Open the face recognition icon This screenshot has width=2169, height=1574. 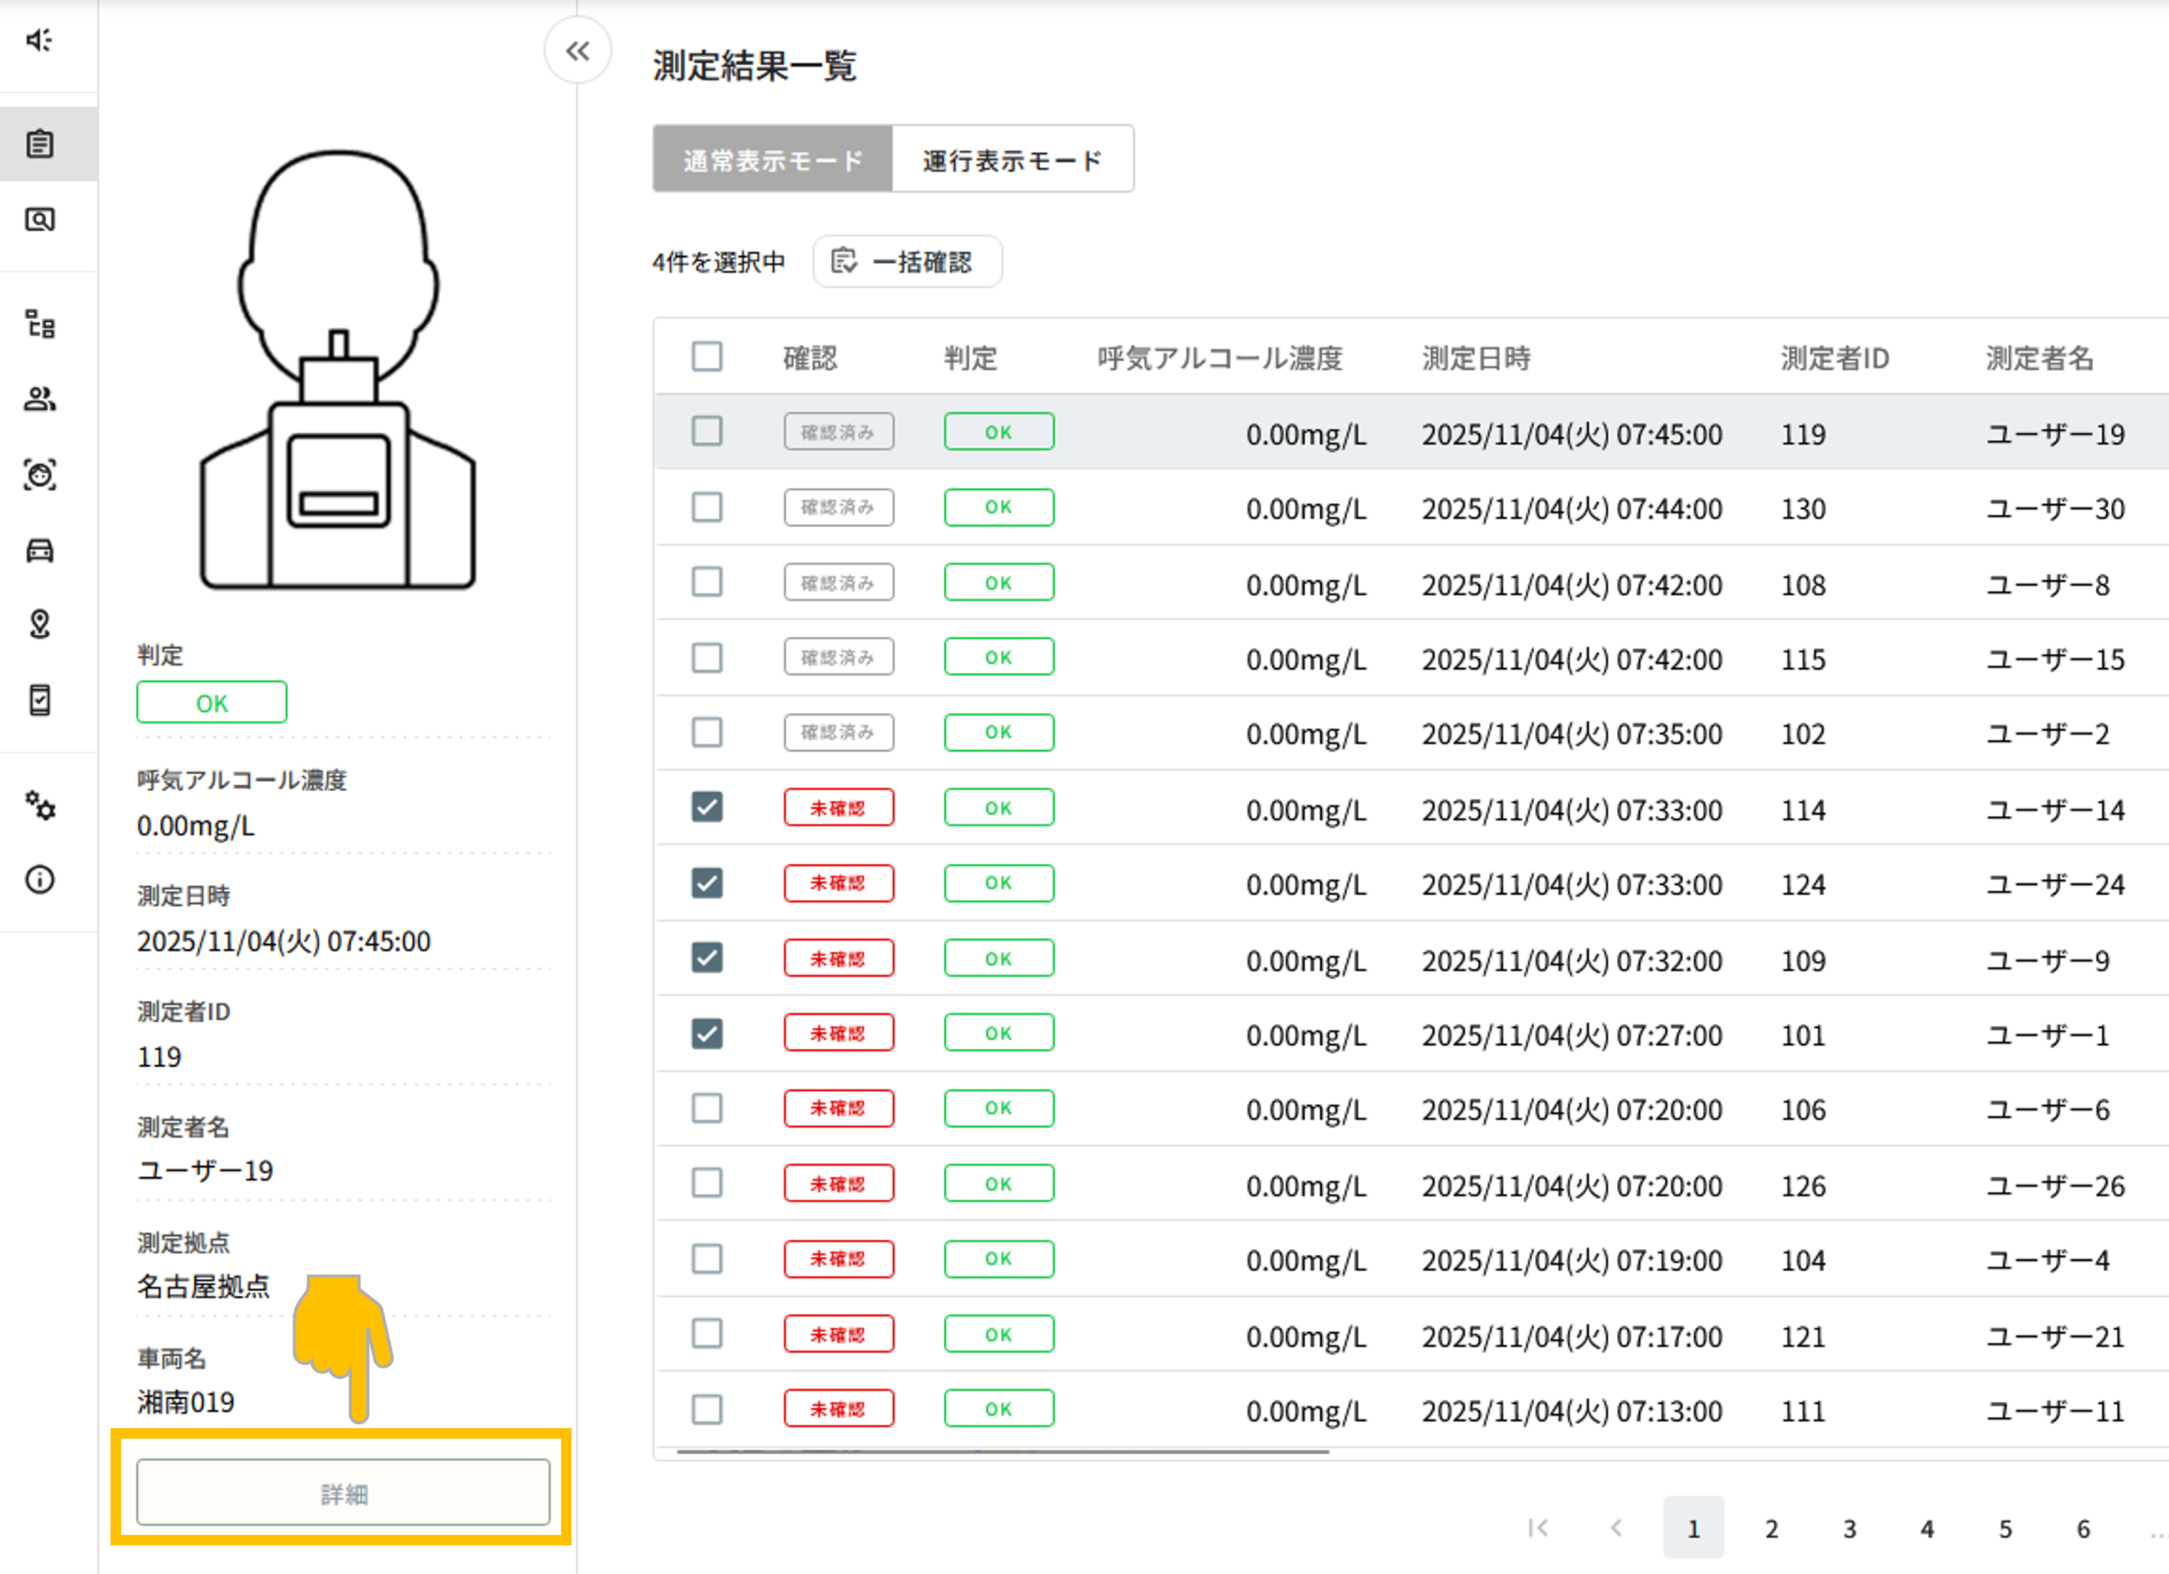39,475
